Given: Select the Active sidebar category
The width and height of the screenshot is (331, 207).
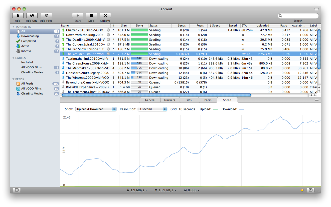Looking at the screenshot, I should pyautogui.click(x=35, y=46).
